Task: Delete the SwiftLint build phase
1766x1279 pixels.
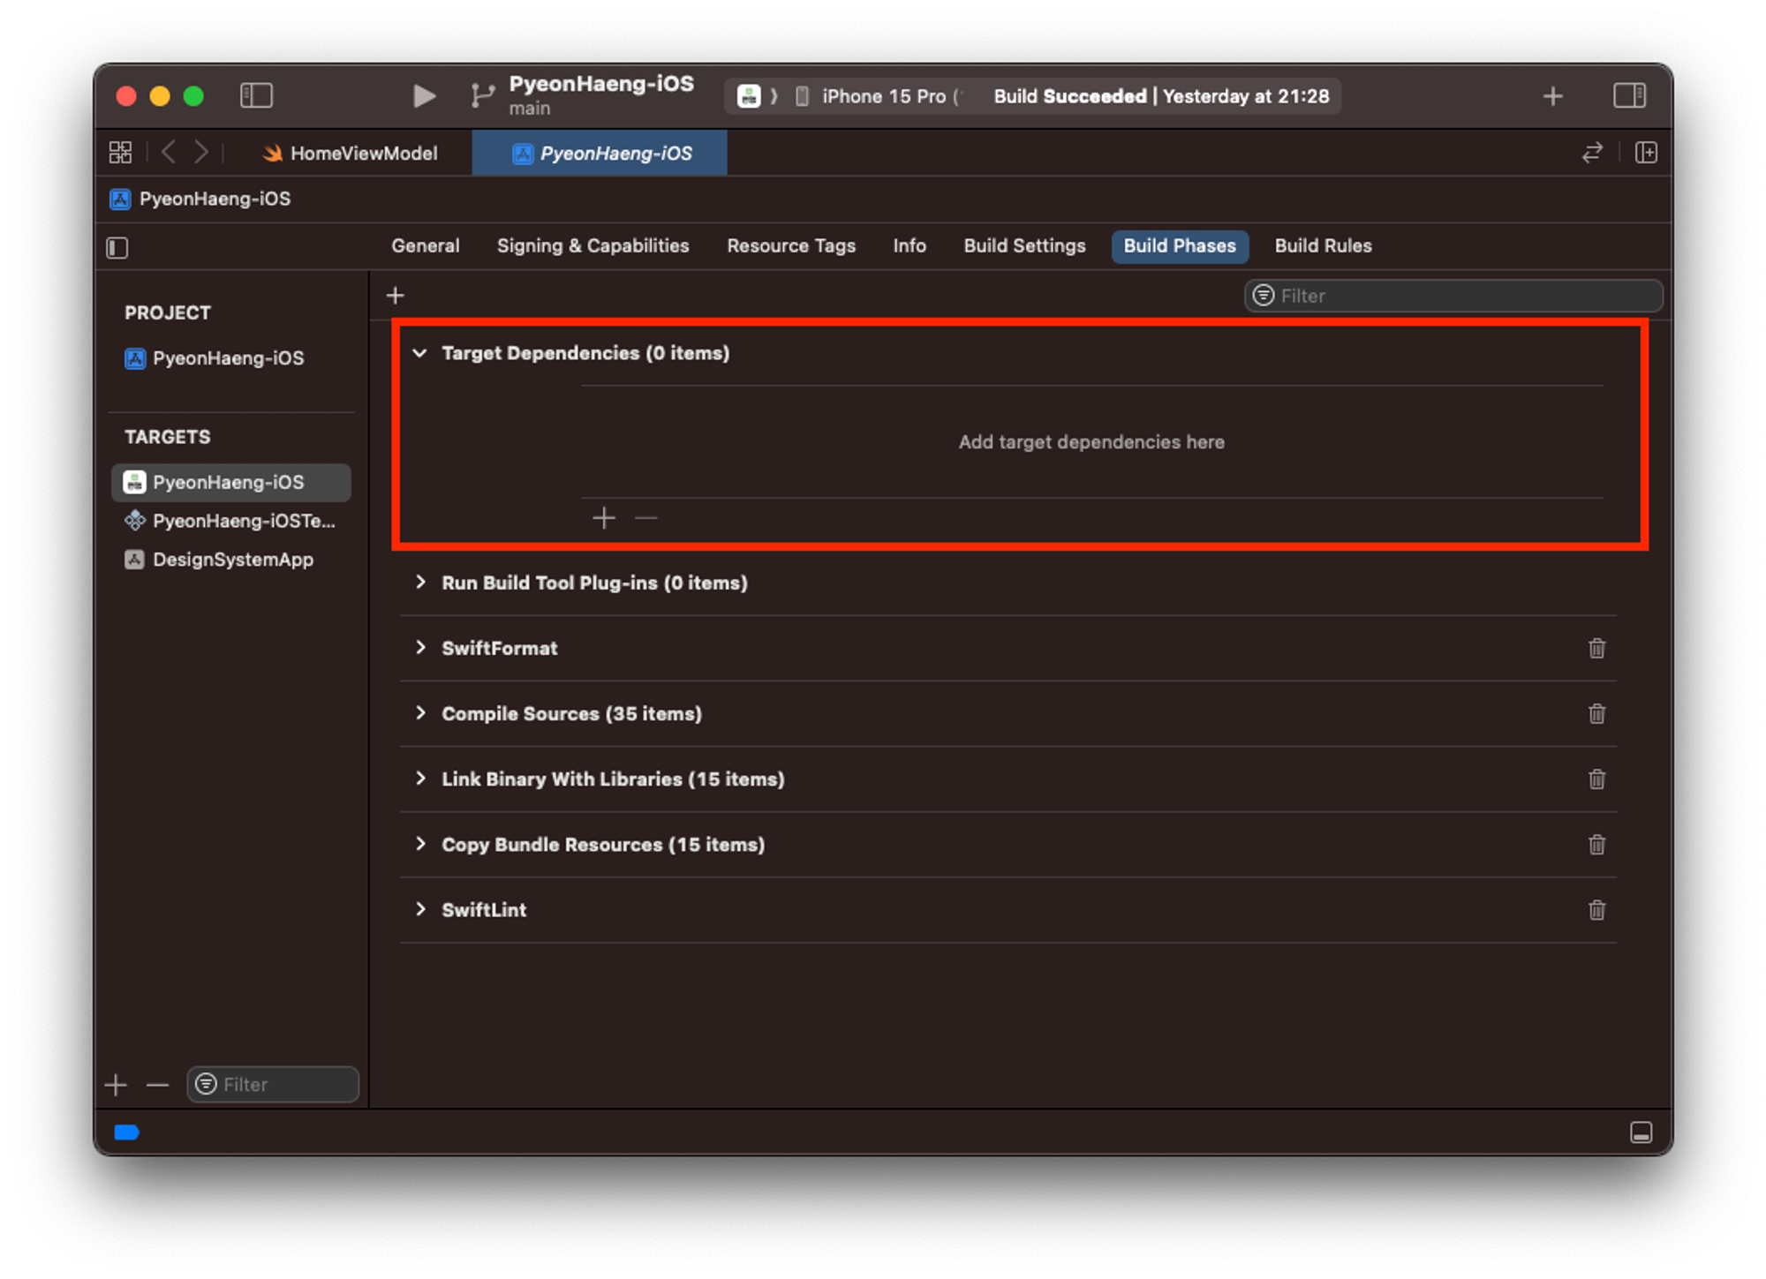Action: click(1596, 910)
